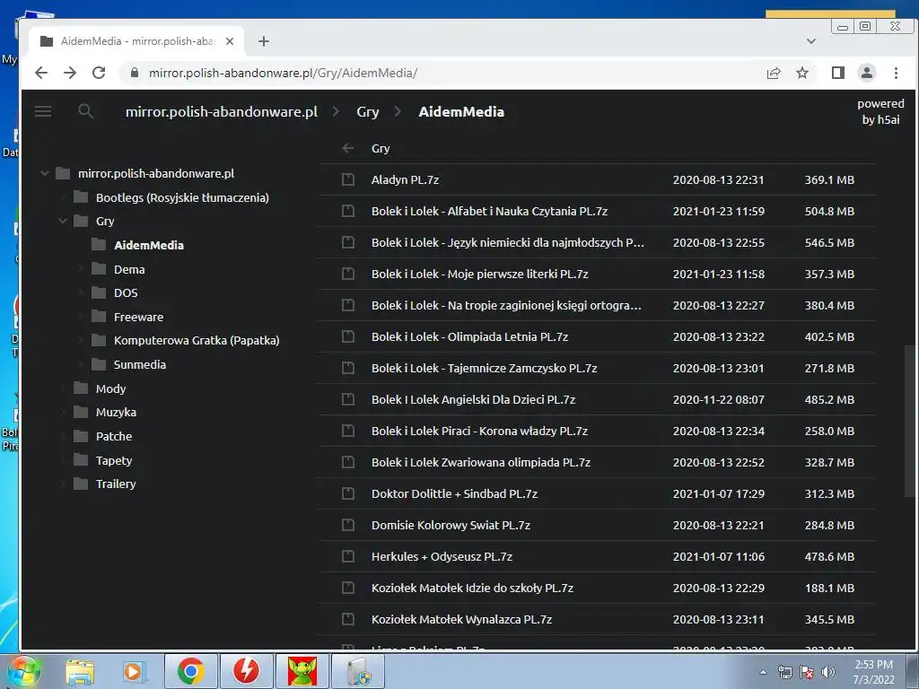The width and height of the screenshot is (919, 689).
Task: Go up using the back arrow beside Gry
Action: pos(348,148)
